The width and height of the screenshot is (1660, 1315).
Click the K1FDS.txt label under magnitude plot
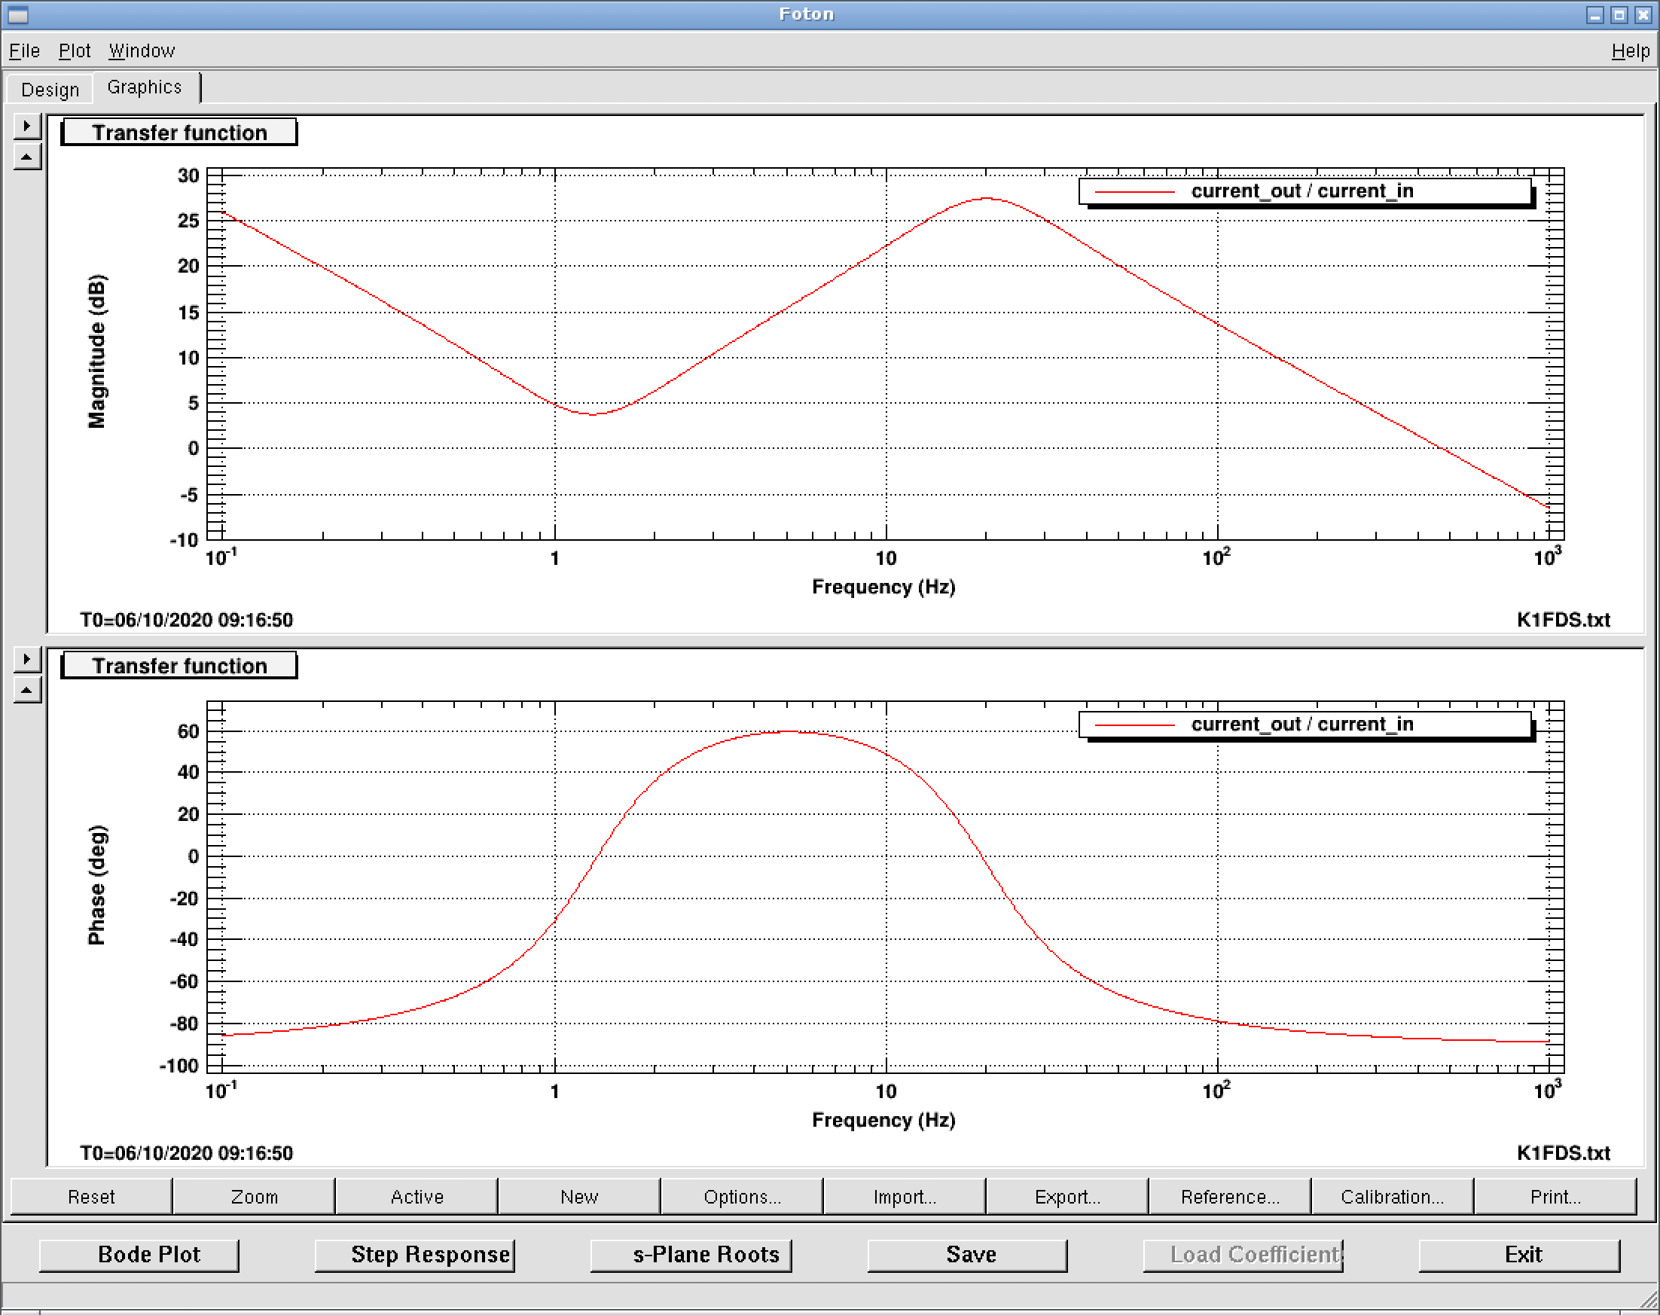[x=1563, y=620]
